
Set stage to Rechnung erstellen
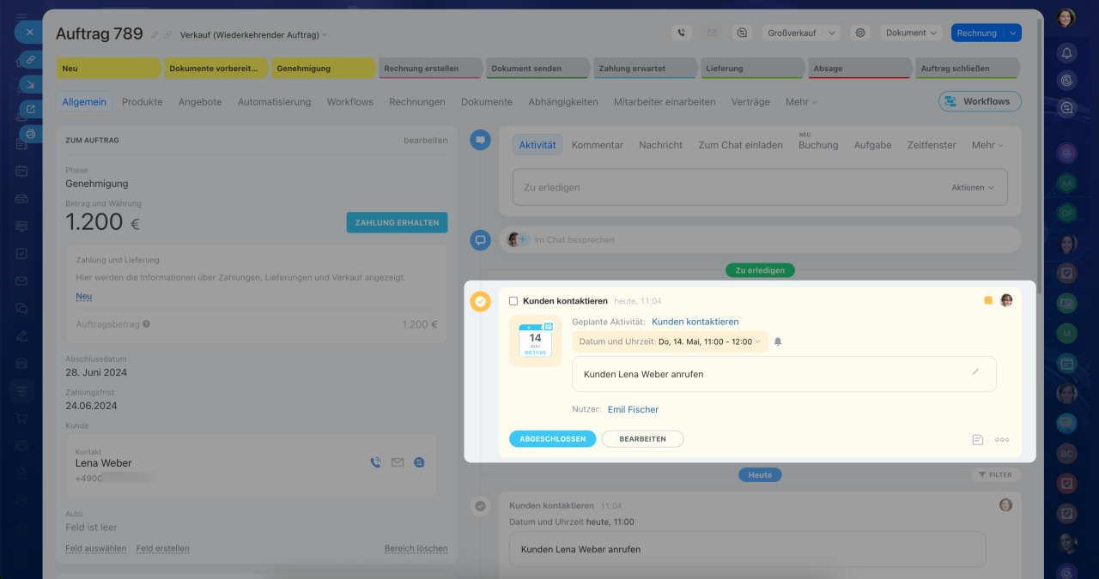point(429,68)
